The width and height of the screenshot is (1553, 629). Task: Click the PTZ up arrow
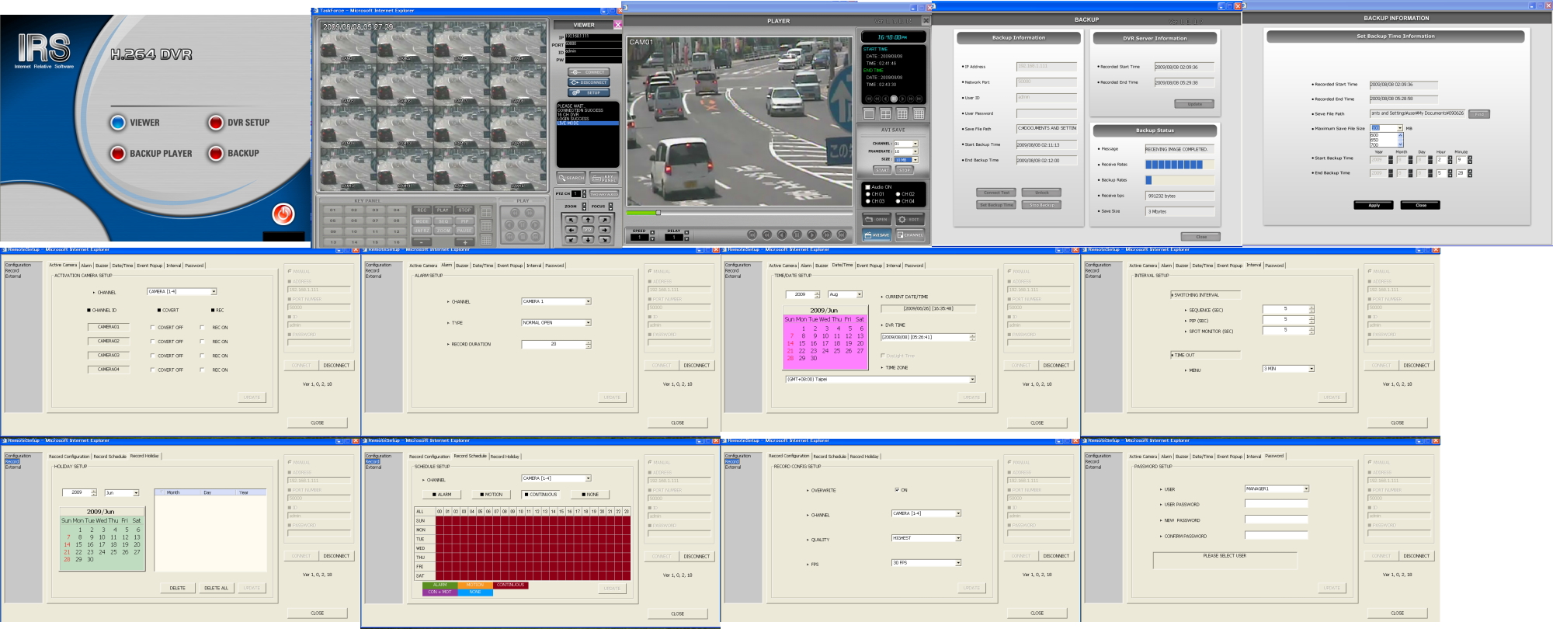[x=588, y=220]
